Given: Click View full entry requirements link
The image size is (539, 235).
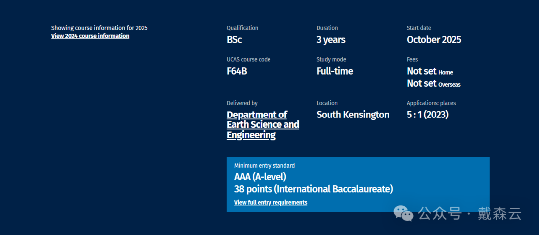Looking at the screenshot, I should point(270,203).
